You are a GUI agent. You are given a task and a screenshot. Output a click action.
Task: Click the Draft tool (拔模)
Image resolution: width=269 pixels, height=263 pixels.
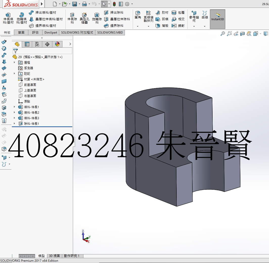pyautogui.click(x=162, y=19)
